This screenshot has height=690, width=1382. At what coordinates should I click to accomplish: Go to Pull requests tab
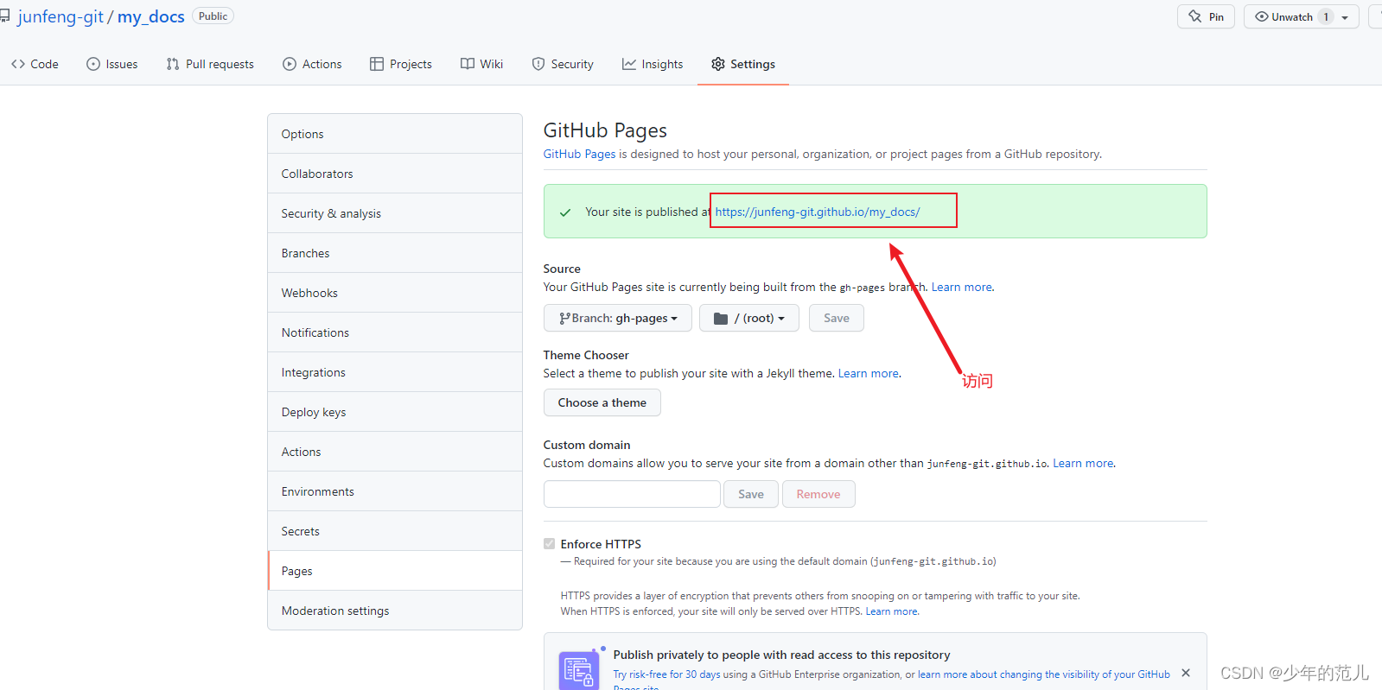click(x=210, y=64)
